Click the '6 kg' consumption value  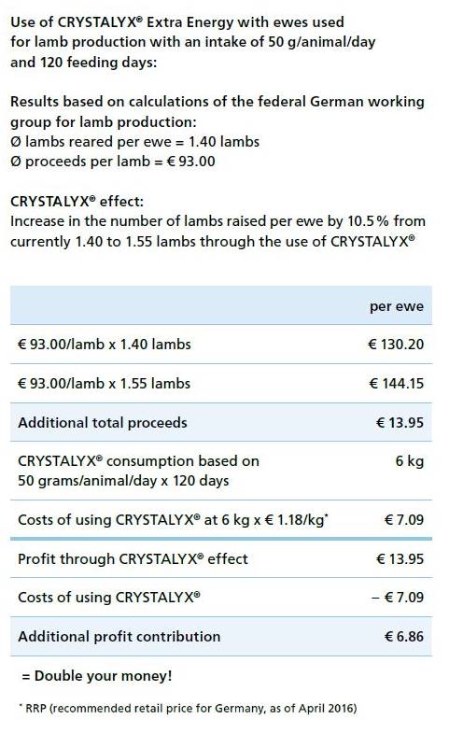pyautogui.click(x=409, y=461)
